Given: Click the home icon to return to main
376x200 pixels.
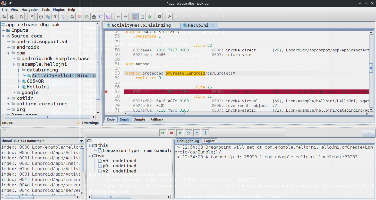Looking at the screenshot, I should pyautogui.click(x=94, y=16).
